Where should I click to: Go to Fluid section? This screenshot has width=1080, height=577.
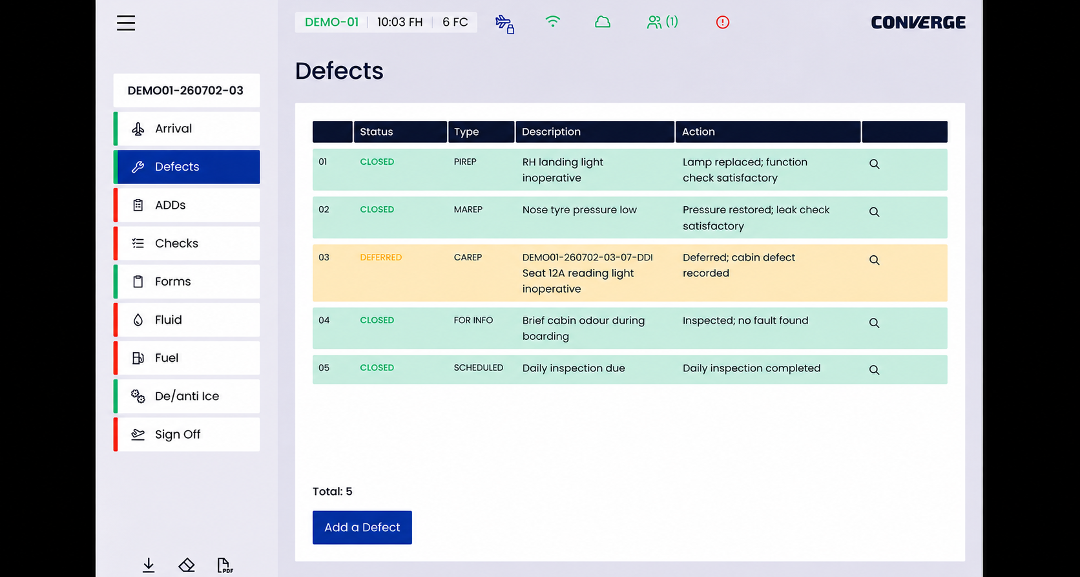[187, 320]
